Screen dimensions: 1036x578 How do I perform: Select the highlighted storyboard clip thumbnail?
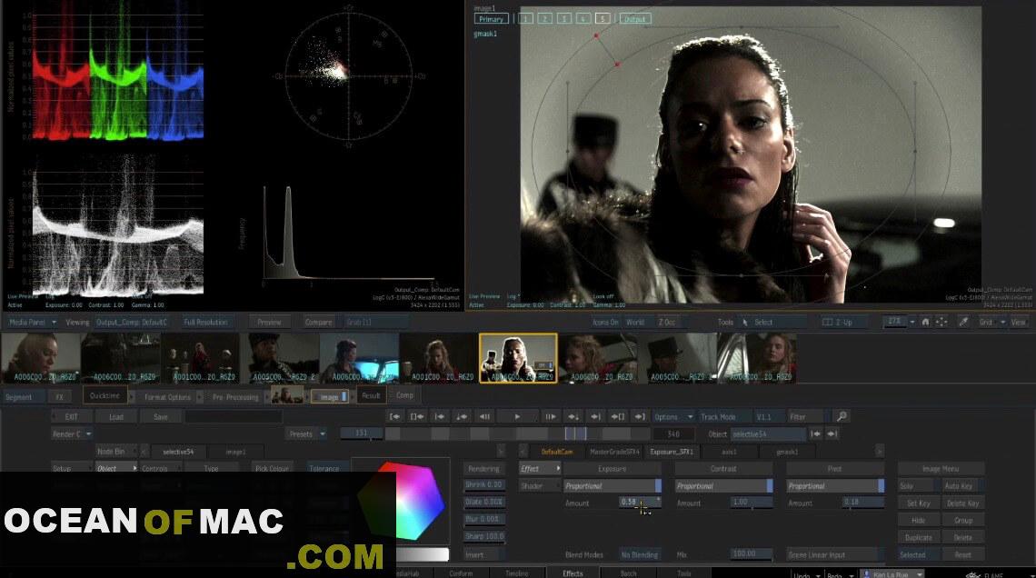coord(518,358)
